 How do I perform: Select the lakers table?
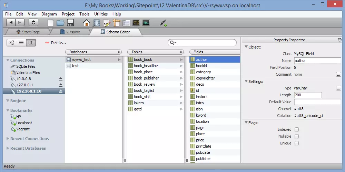click(156, 103)
